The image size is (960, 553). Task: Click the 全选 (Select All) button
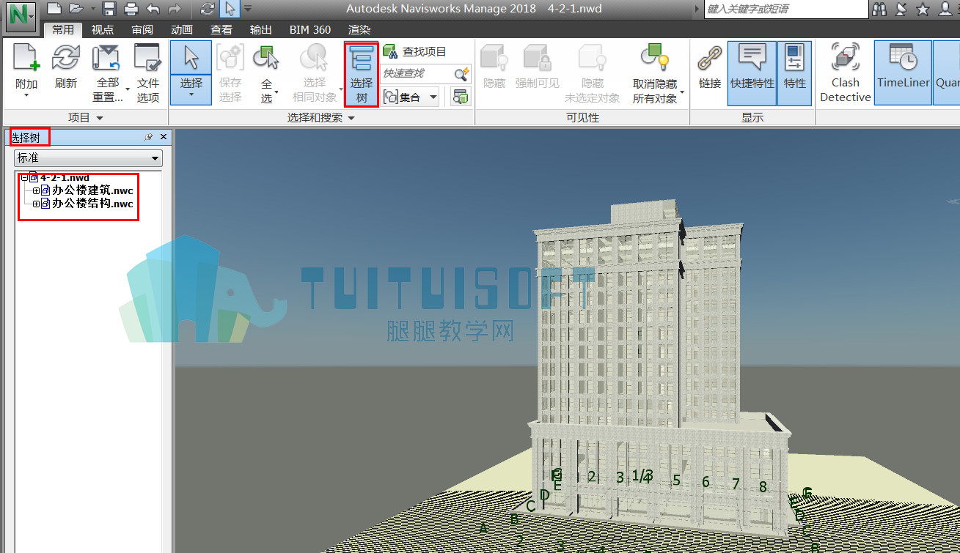coord(265,73)
